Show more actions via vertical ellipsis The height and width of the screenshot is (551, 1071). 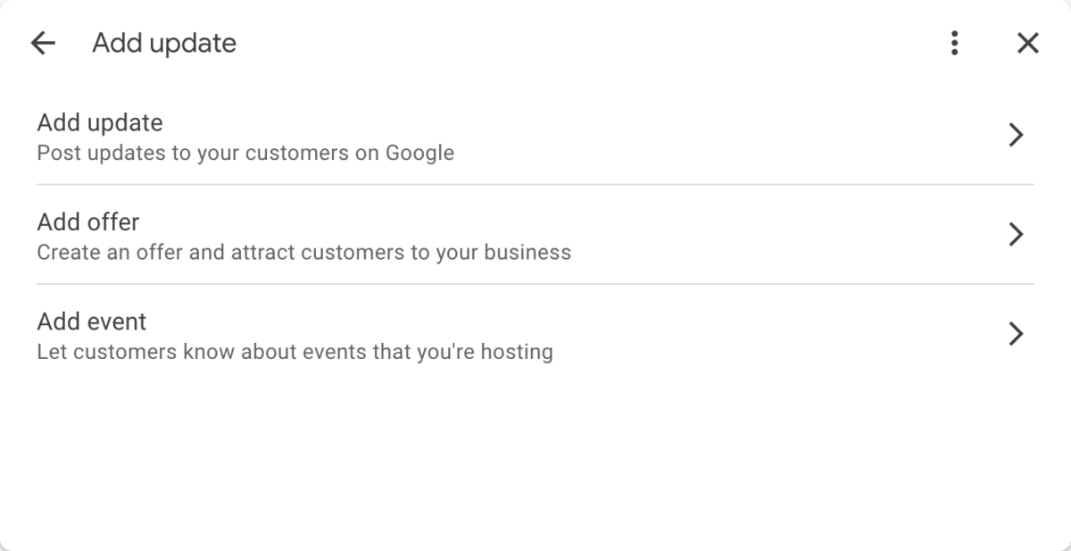coord(955,43)
